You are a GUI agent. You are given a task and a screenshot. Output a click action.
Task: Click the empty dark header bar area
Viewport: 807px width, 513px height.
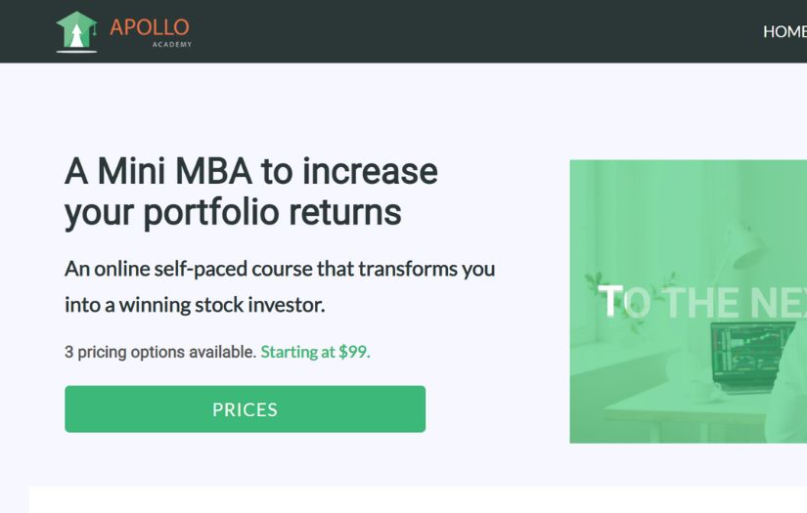470,31
